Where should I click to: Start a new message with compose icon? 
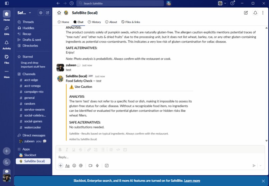coord(47,13)
